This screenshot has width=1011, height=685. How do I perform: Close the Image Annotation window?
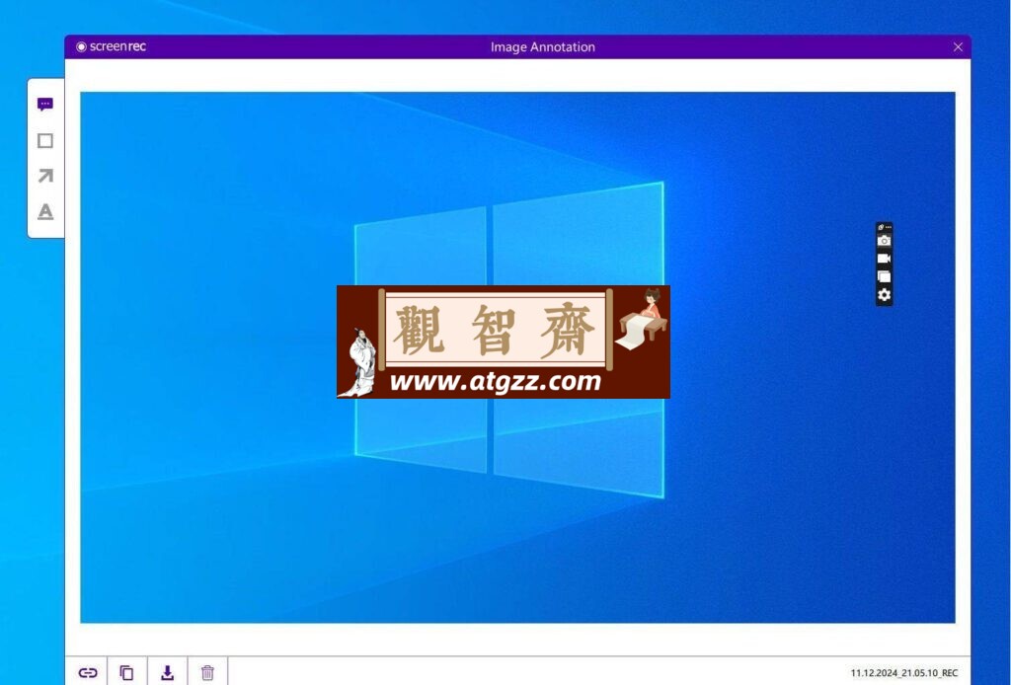click(958, 47)
